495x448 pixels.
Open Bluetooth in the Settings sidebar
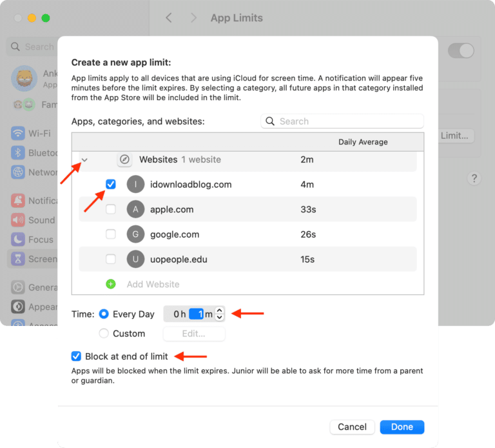coord(34,153)
